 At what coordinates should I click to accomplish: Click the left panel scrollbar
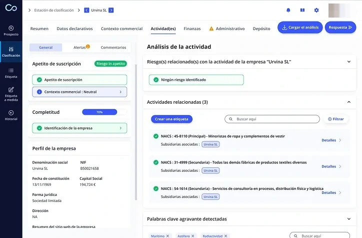[x=136, y=132]
